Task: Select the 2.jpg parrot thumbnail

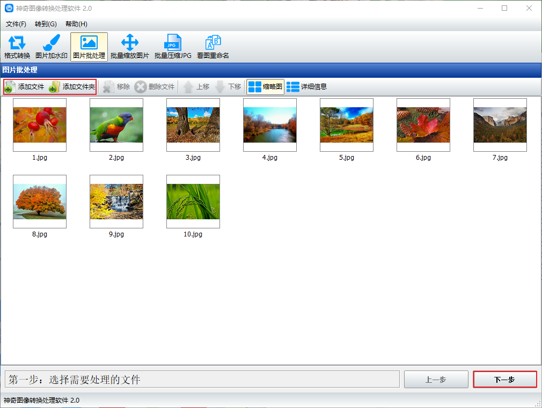Action: click(x=116, y=125)
